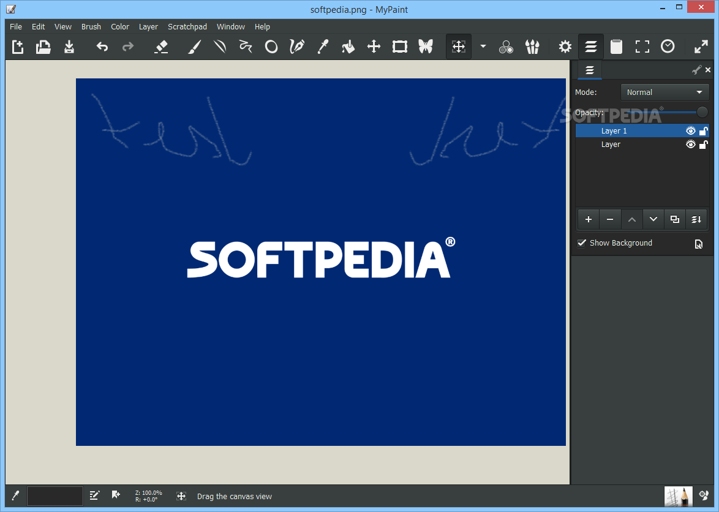
Task: Select the bottom row named Layer
Action: 642,145
